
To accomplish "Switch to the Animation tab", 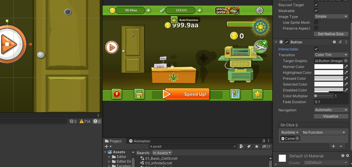I will tap(140, 141).
